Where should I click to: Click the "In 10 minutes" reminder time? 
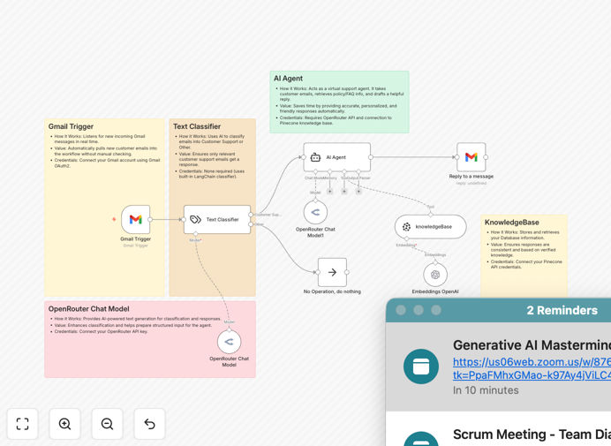pos(486,390)
